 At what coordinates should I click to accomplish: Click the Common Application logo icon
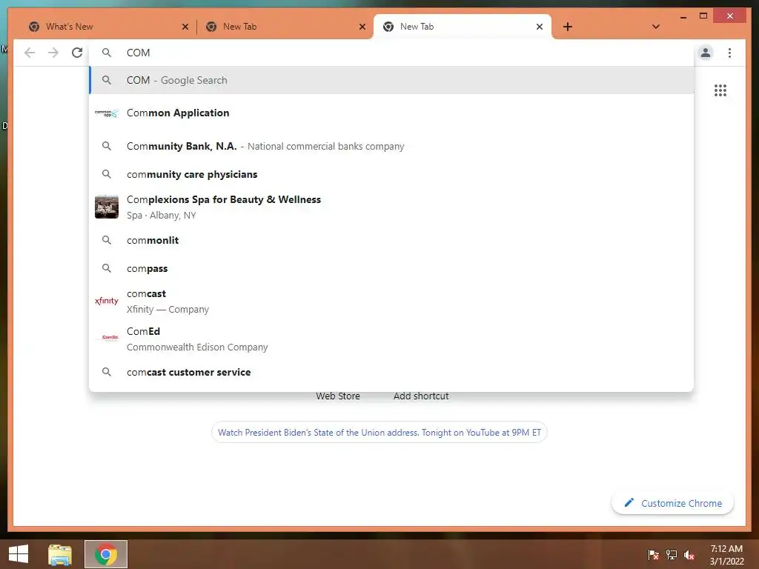point(107,113)
